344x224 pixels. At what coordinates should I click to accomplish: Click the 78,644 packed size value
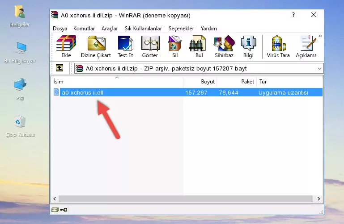[x=229, y=92]
